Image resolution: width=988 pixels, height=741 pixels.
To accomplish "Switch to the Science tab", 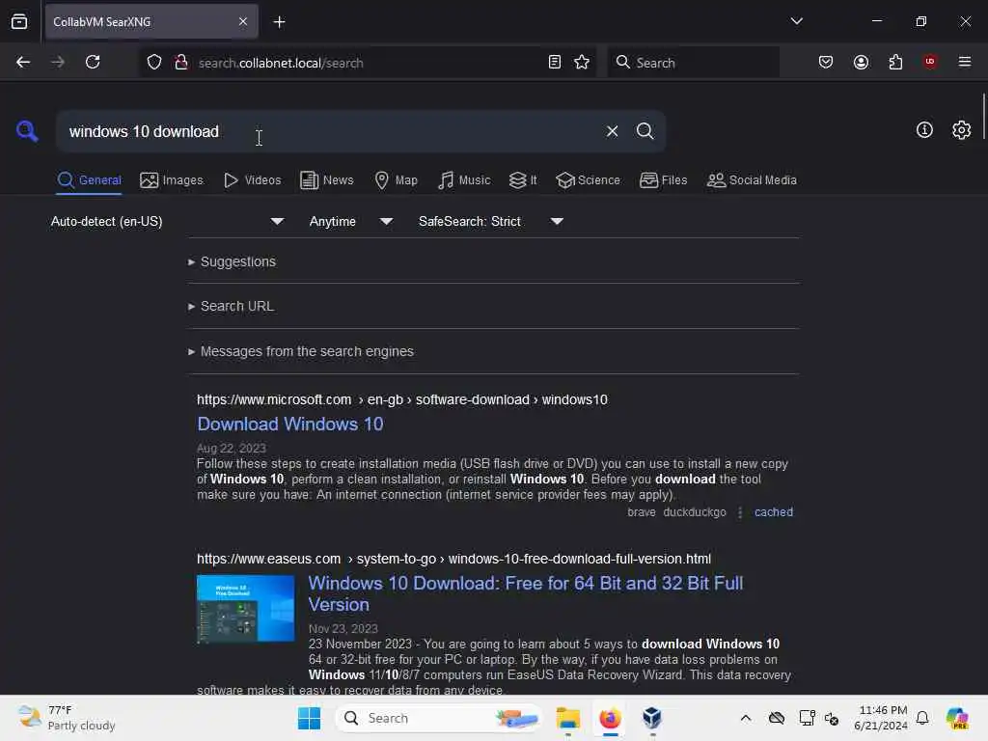I will tap(589, 180).
